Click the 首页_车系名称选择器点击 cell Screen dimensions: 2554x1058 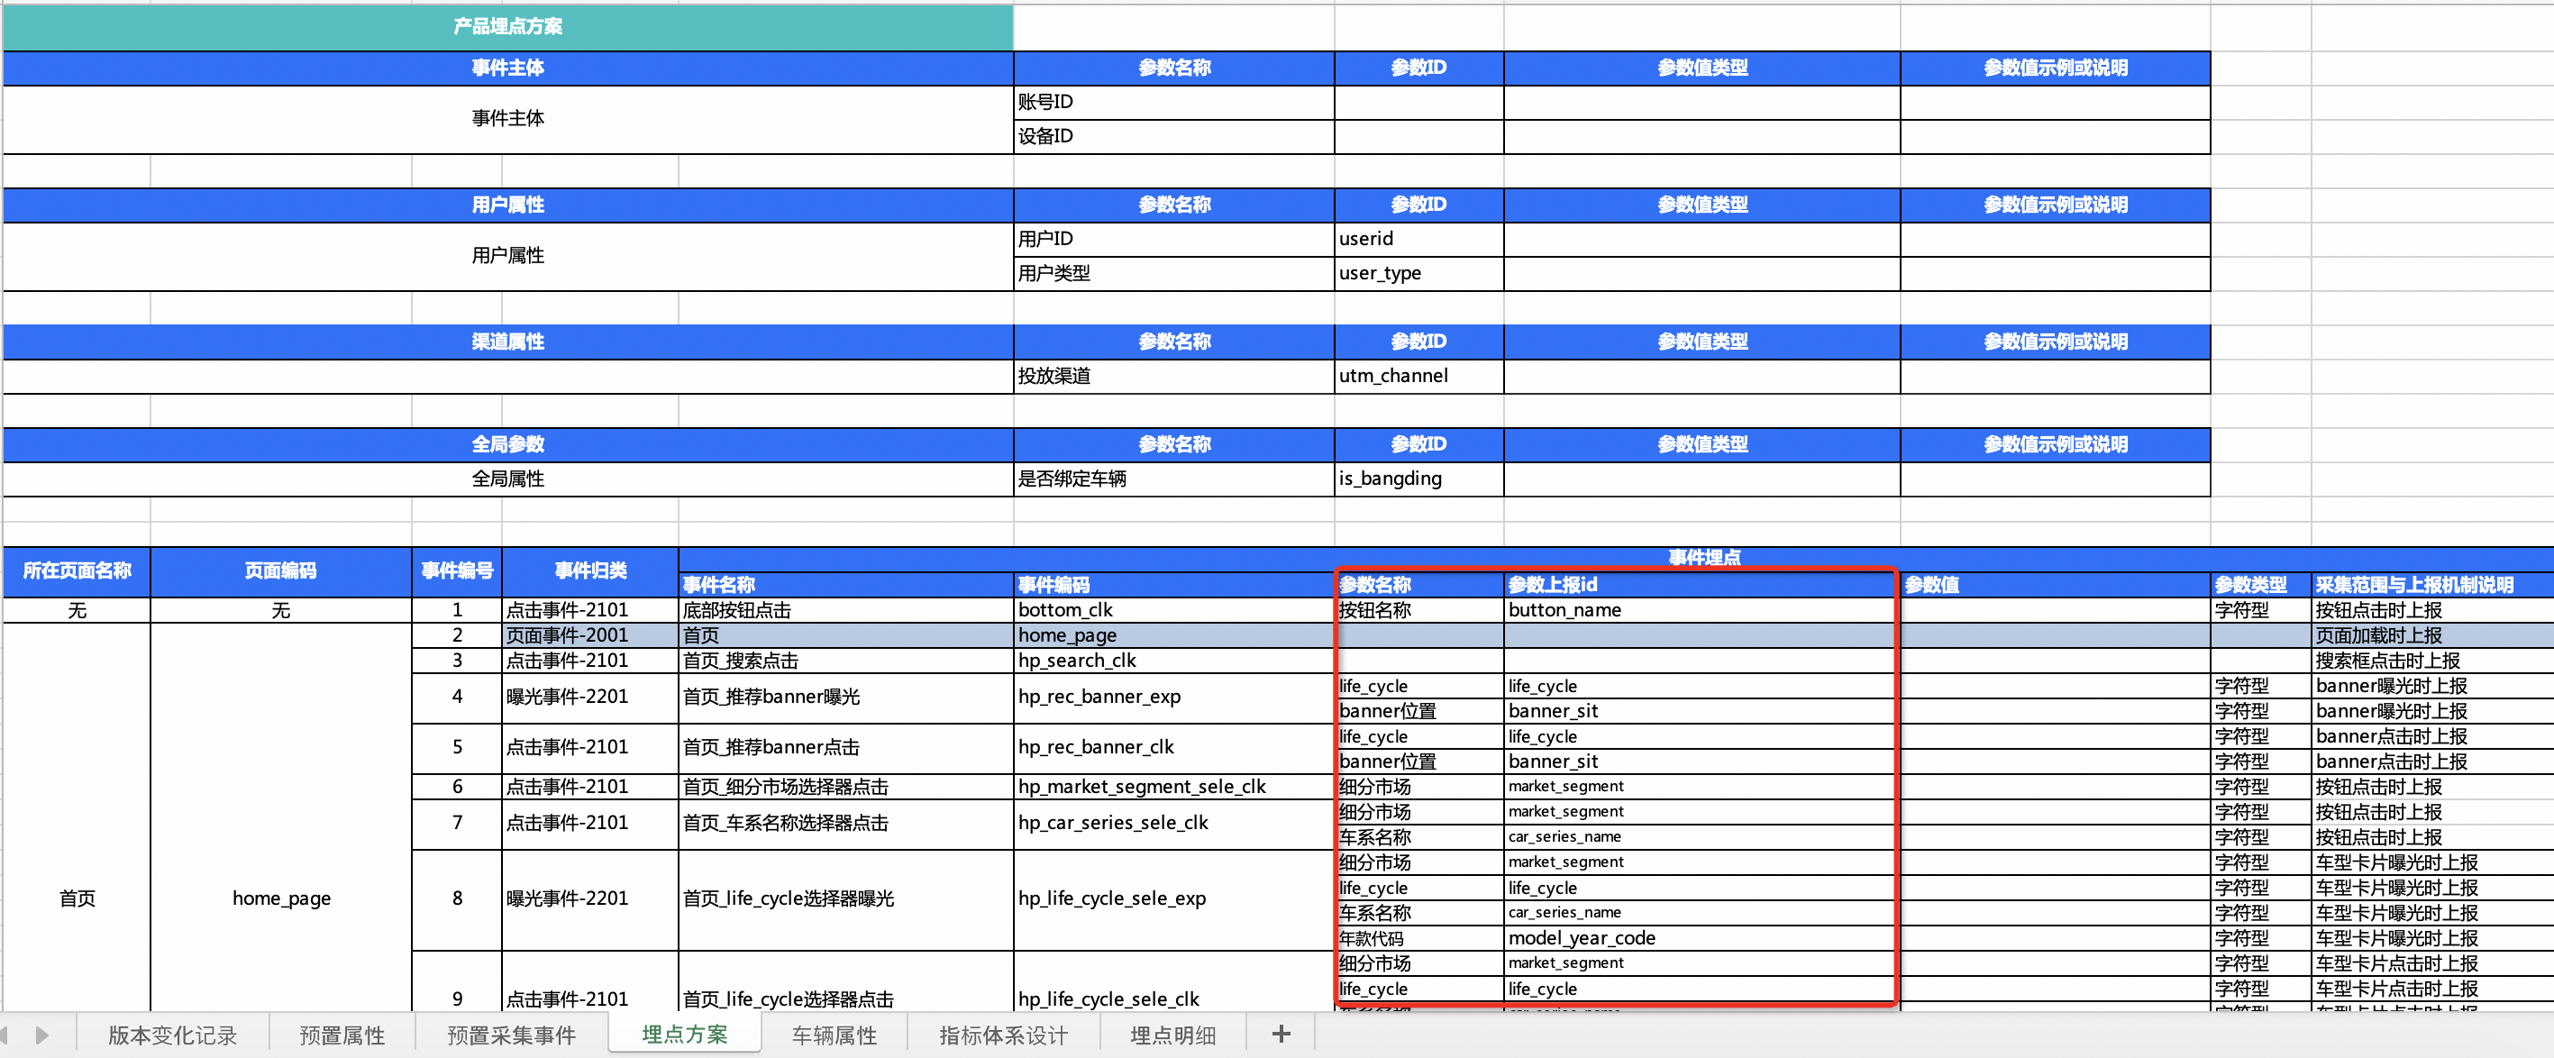[845, 824]
